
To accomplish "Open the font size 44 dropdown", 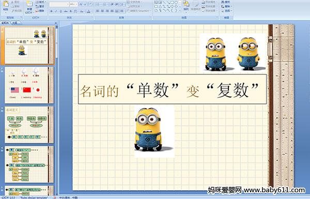I will tap(73, 4).
